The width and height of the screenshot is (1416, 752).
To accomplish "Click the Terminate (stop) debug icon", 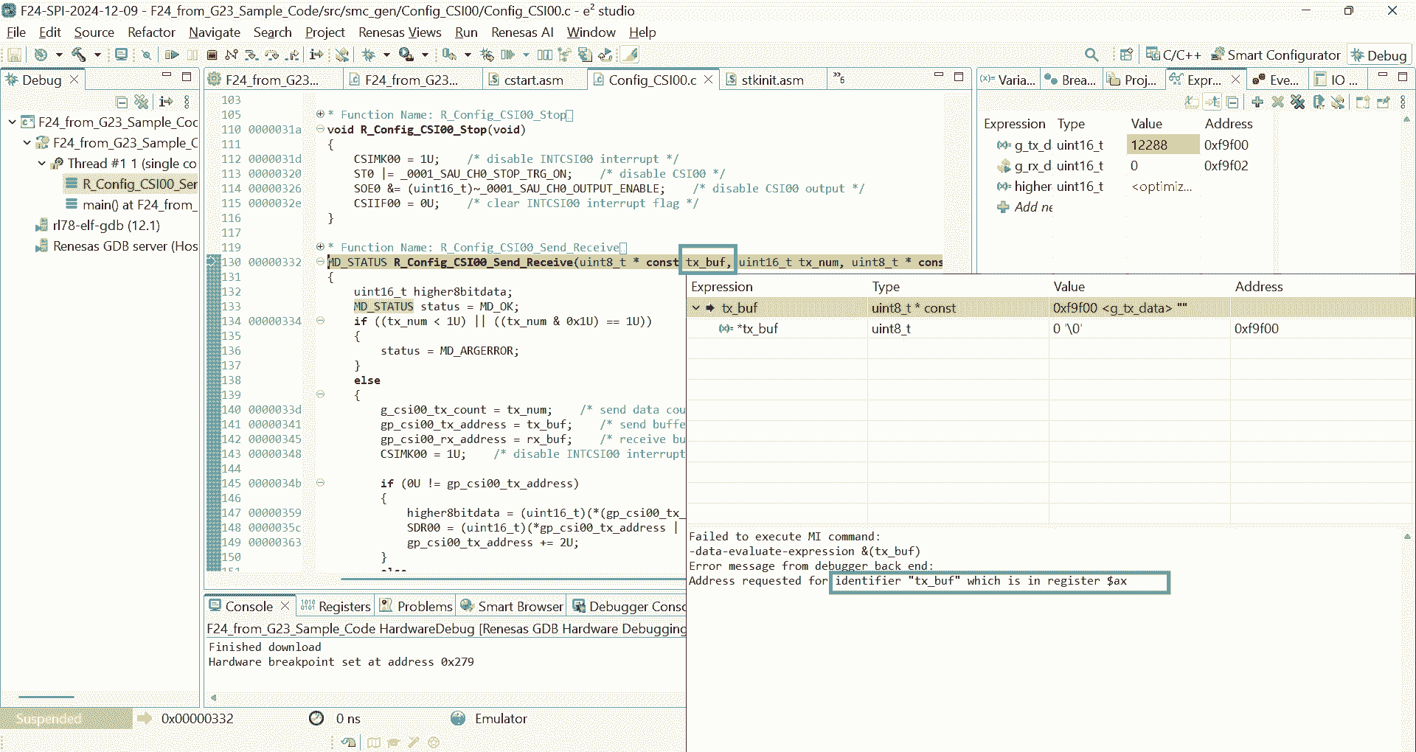I will point(212,55).
